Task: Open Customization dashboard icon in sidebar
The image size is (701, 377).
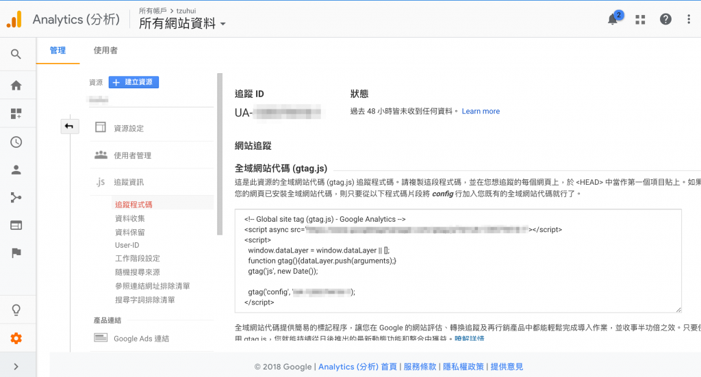Action: 16,114
